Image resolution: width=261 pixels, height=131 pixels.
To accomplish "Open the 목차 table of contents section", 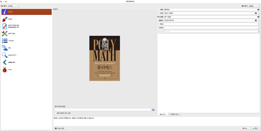I will coord(27,48).
